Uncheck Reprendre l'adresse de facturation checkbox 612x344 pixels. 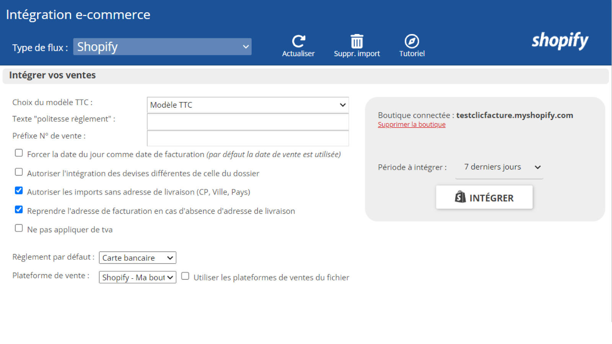click(x=19, y=209)
